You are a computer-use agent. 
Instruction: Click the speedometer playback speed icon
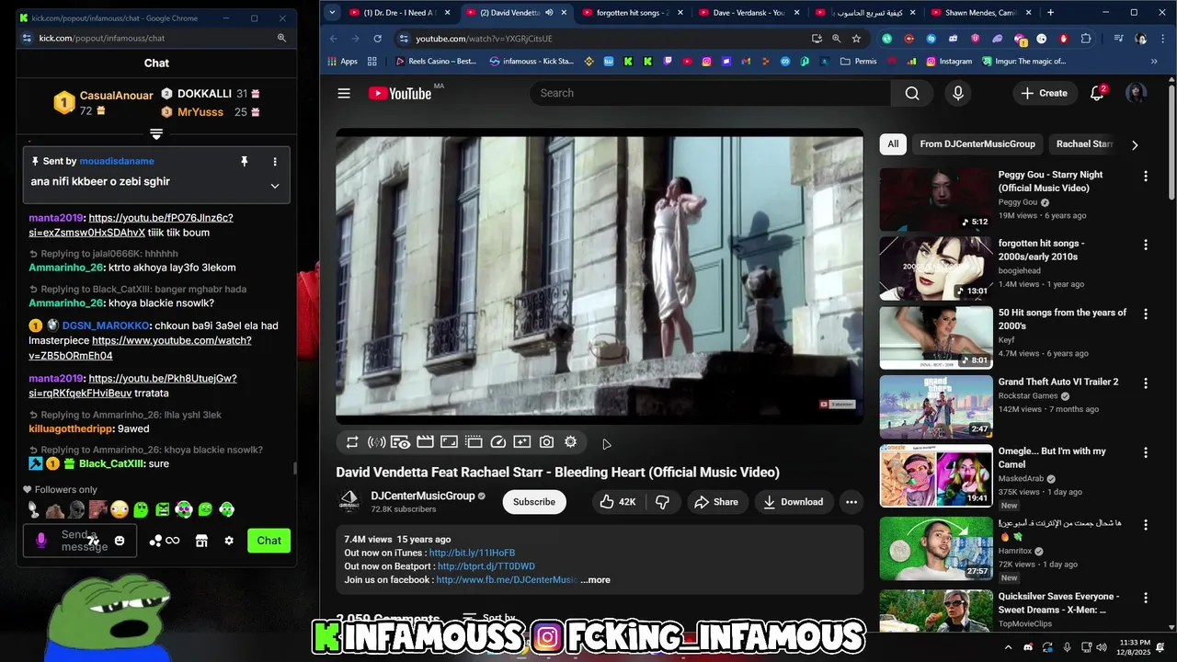498,442
